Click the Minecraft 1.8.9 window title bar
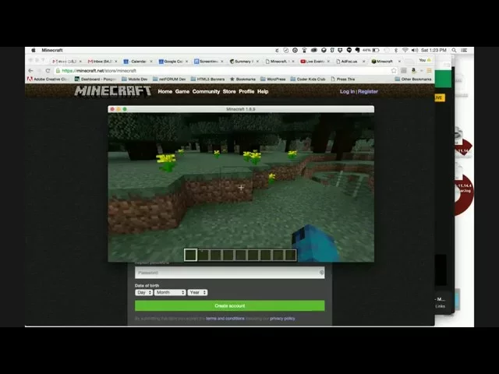 (241, 109)
